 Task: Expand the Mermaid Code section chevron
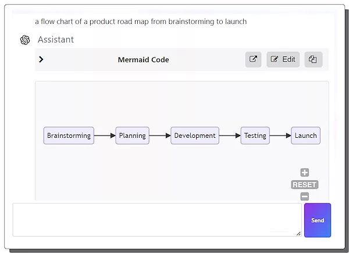tap(41, 59)
